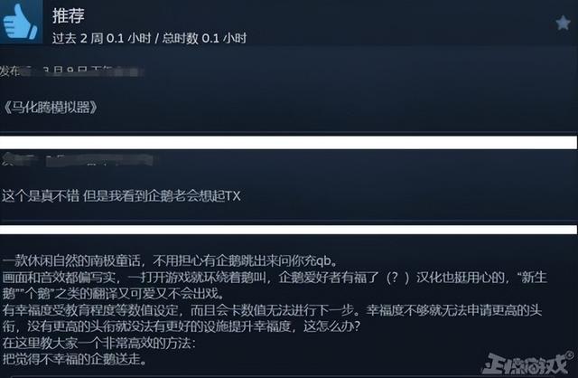Image resolution: width=578 pixels, height=378 pixels.
Task: Click the line starting 有幸福度受教育程度
Action: point(272,310)
